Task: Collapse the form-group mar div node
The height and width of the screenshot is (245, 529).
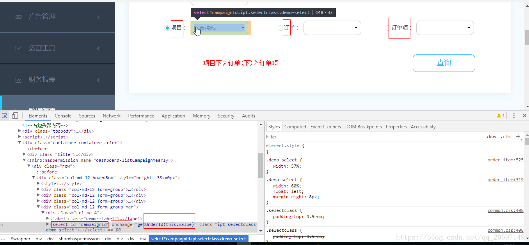Action: 38,207
